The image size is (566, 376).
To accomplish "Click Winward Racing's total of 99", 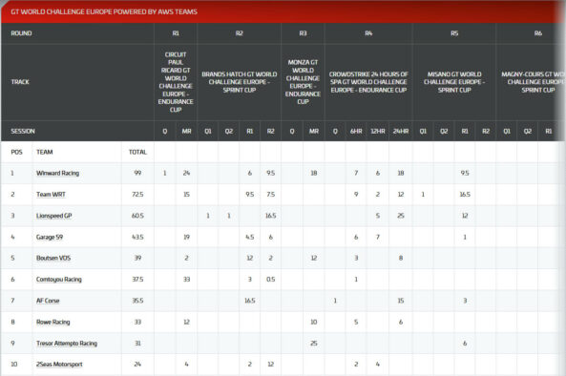I will tap(137, 173).
